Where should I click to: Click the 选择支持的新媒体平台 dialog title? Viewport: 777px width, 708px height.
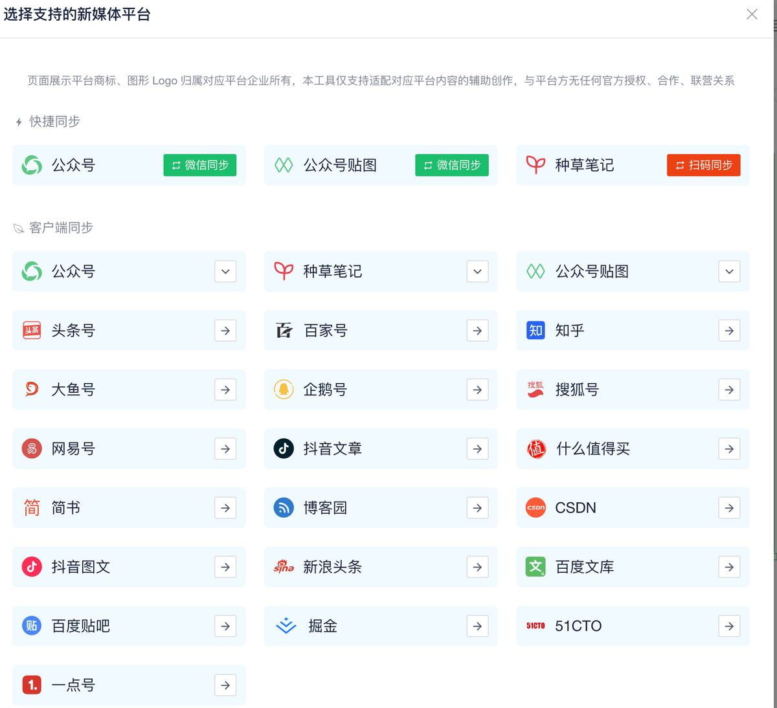[77, 14]
